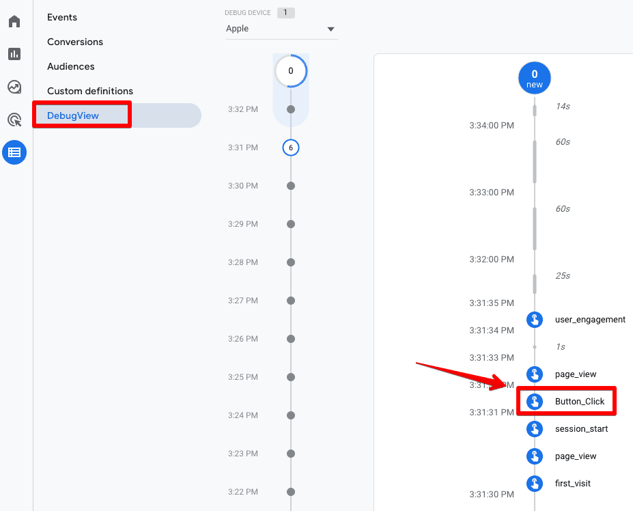Click the Button_Click event label
This screenshot has width=633, height=511.
[x=580, y=402]
